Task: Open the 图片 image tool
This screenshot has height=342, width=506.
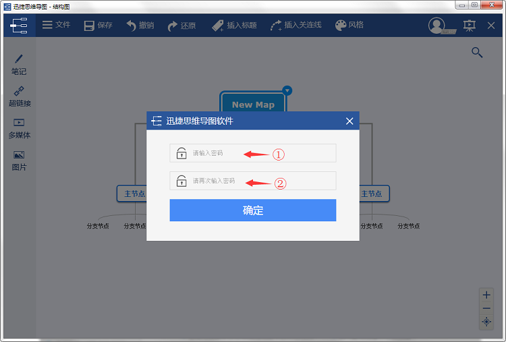Action: [x=19, y=161]
